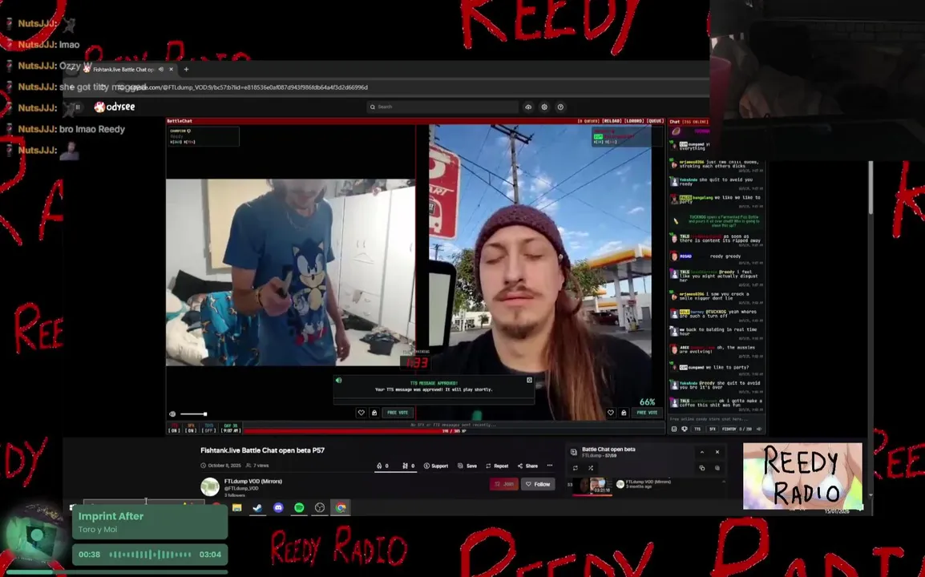Click [LDRBRD] in BattleChat header
The width and height of the screenshot is (925, 577).
pos(633,121)
